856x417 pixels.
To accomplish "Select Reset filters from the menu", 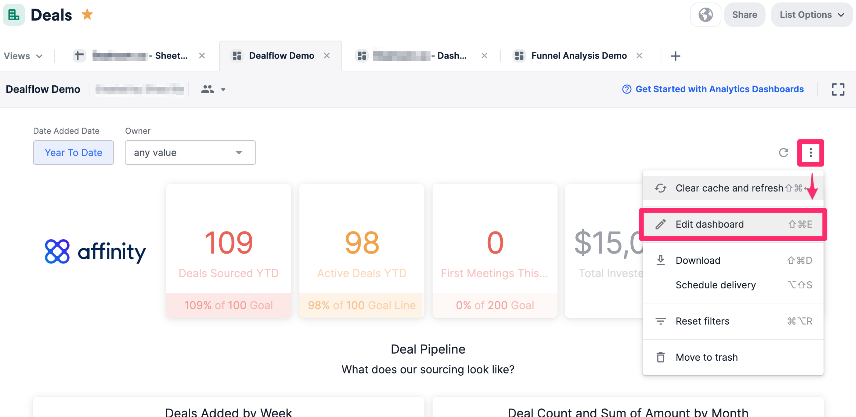I will (x=703, y=321).
